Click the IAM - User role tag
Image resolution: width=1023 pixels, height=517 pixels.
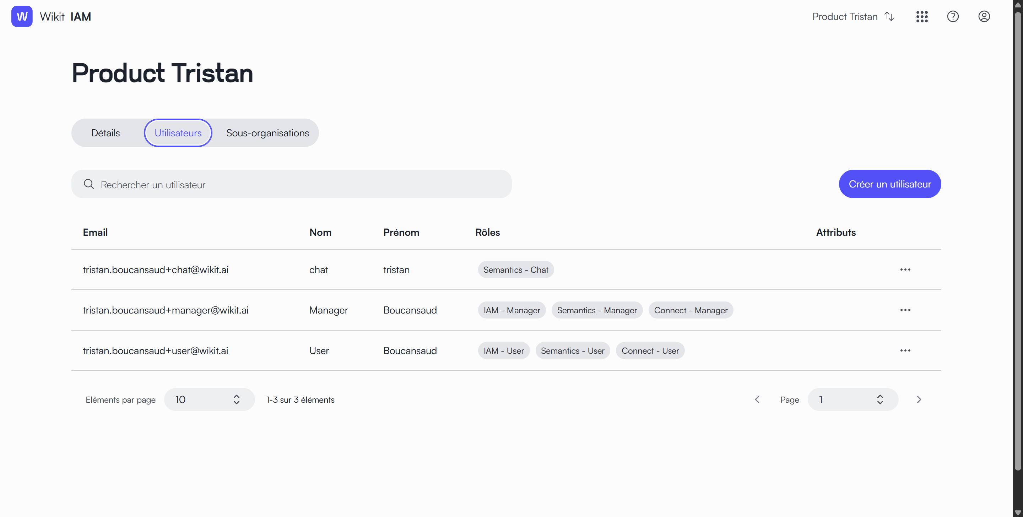click(504, 350)
